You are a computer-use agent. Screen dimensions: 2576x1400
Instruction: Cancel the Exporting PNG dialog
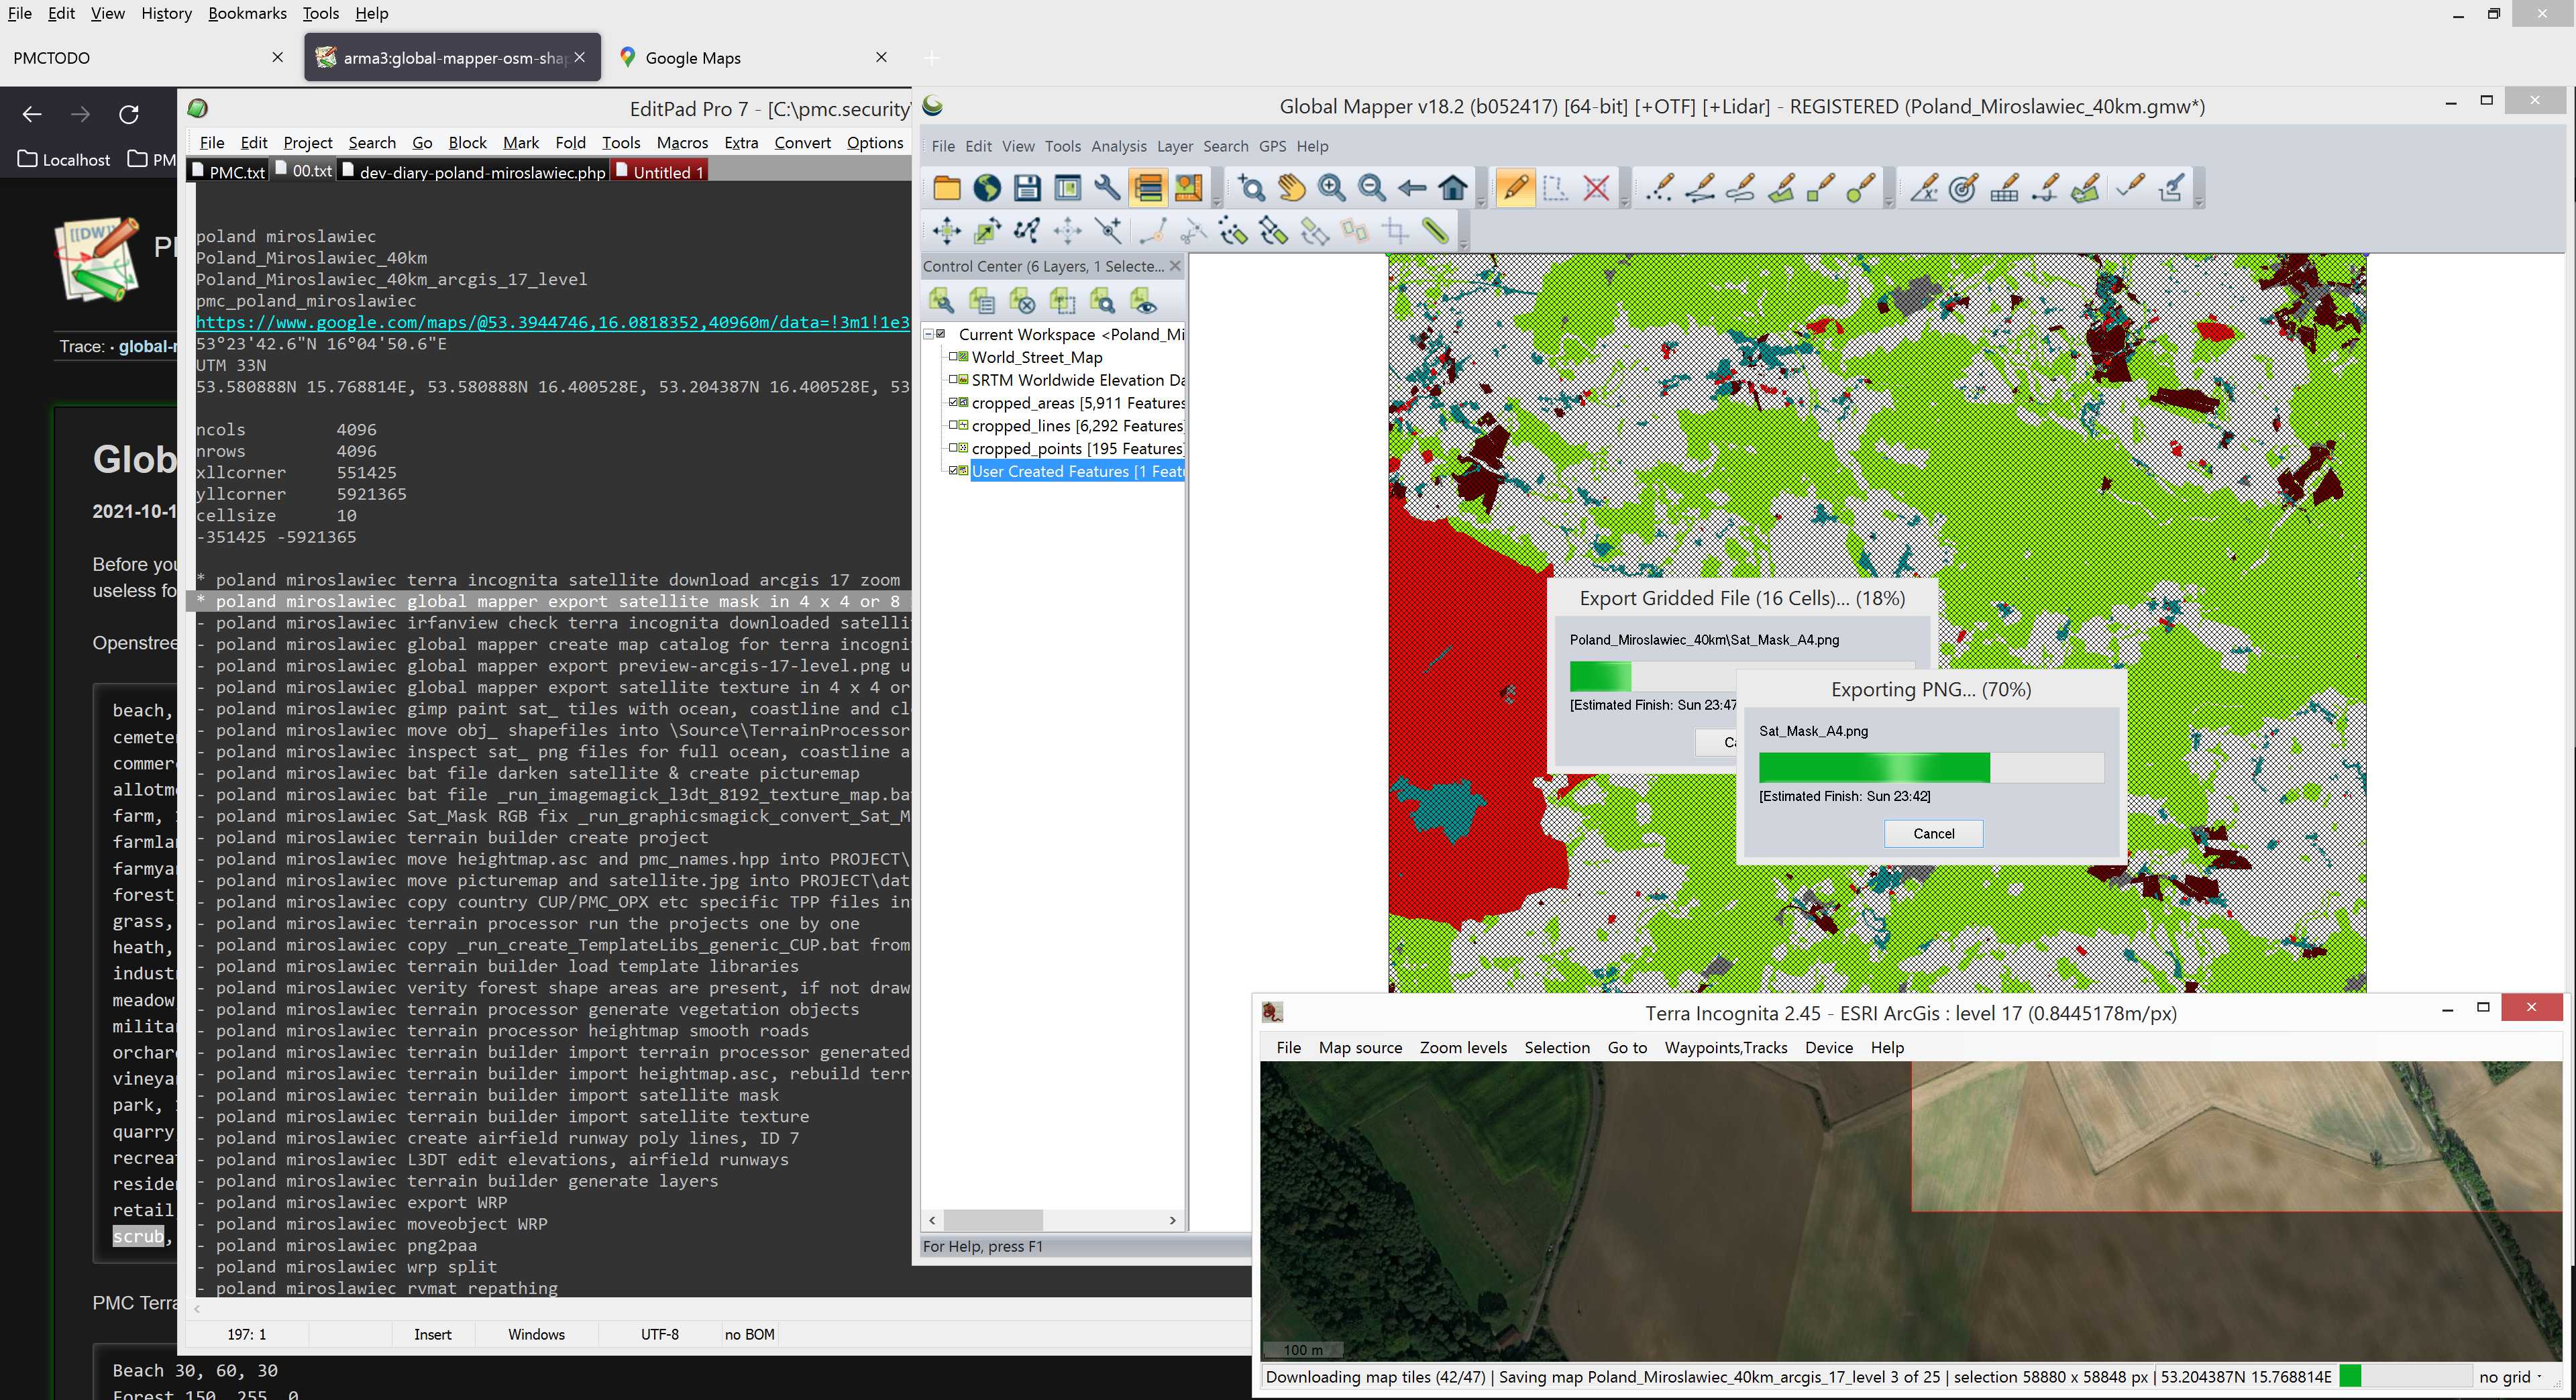(1933, 833)
